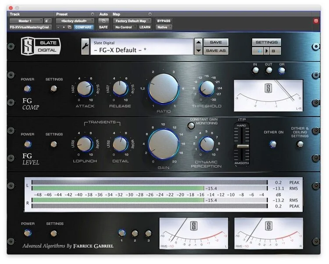This screenshot has width=329, height=264.
Task: Open the FG Level SETTINGS button
Action: click(x=54, y=144)
